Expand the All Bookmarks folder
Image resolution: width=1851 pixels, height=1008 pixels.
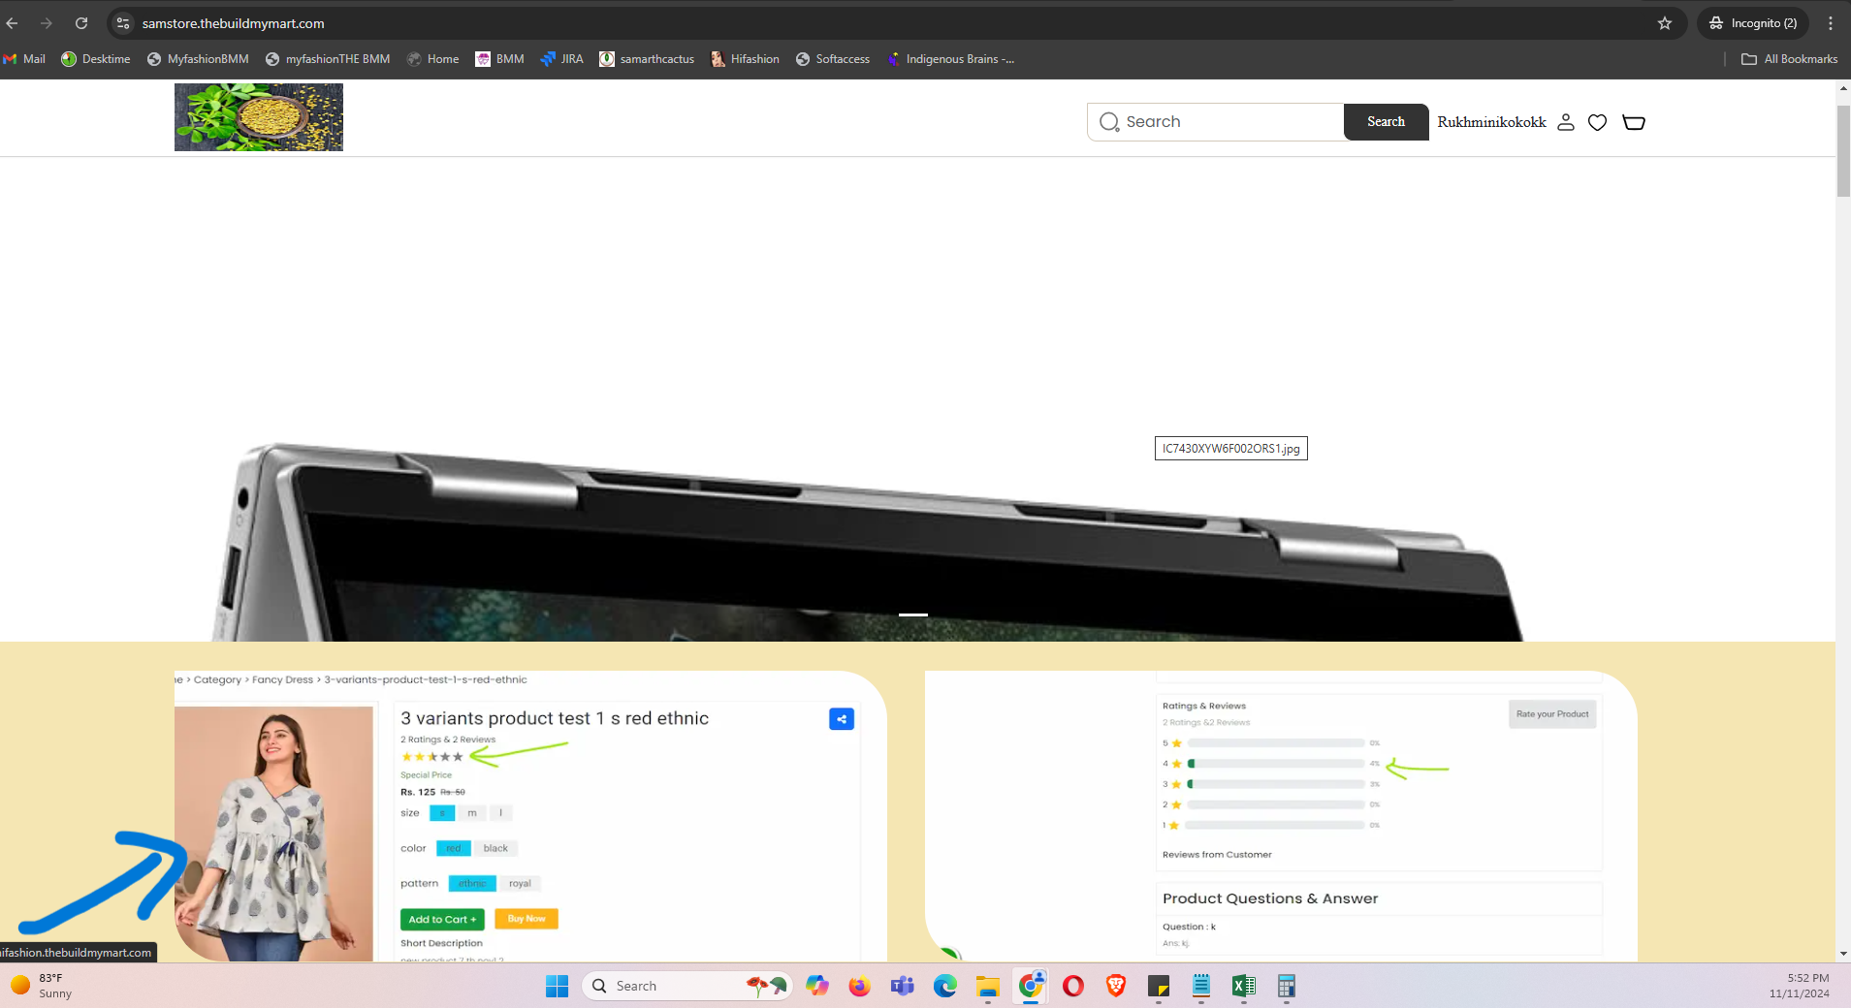point(1789,59)
